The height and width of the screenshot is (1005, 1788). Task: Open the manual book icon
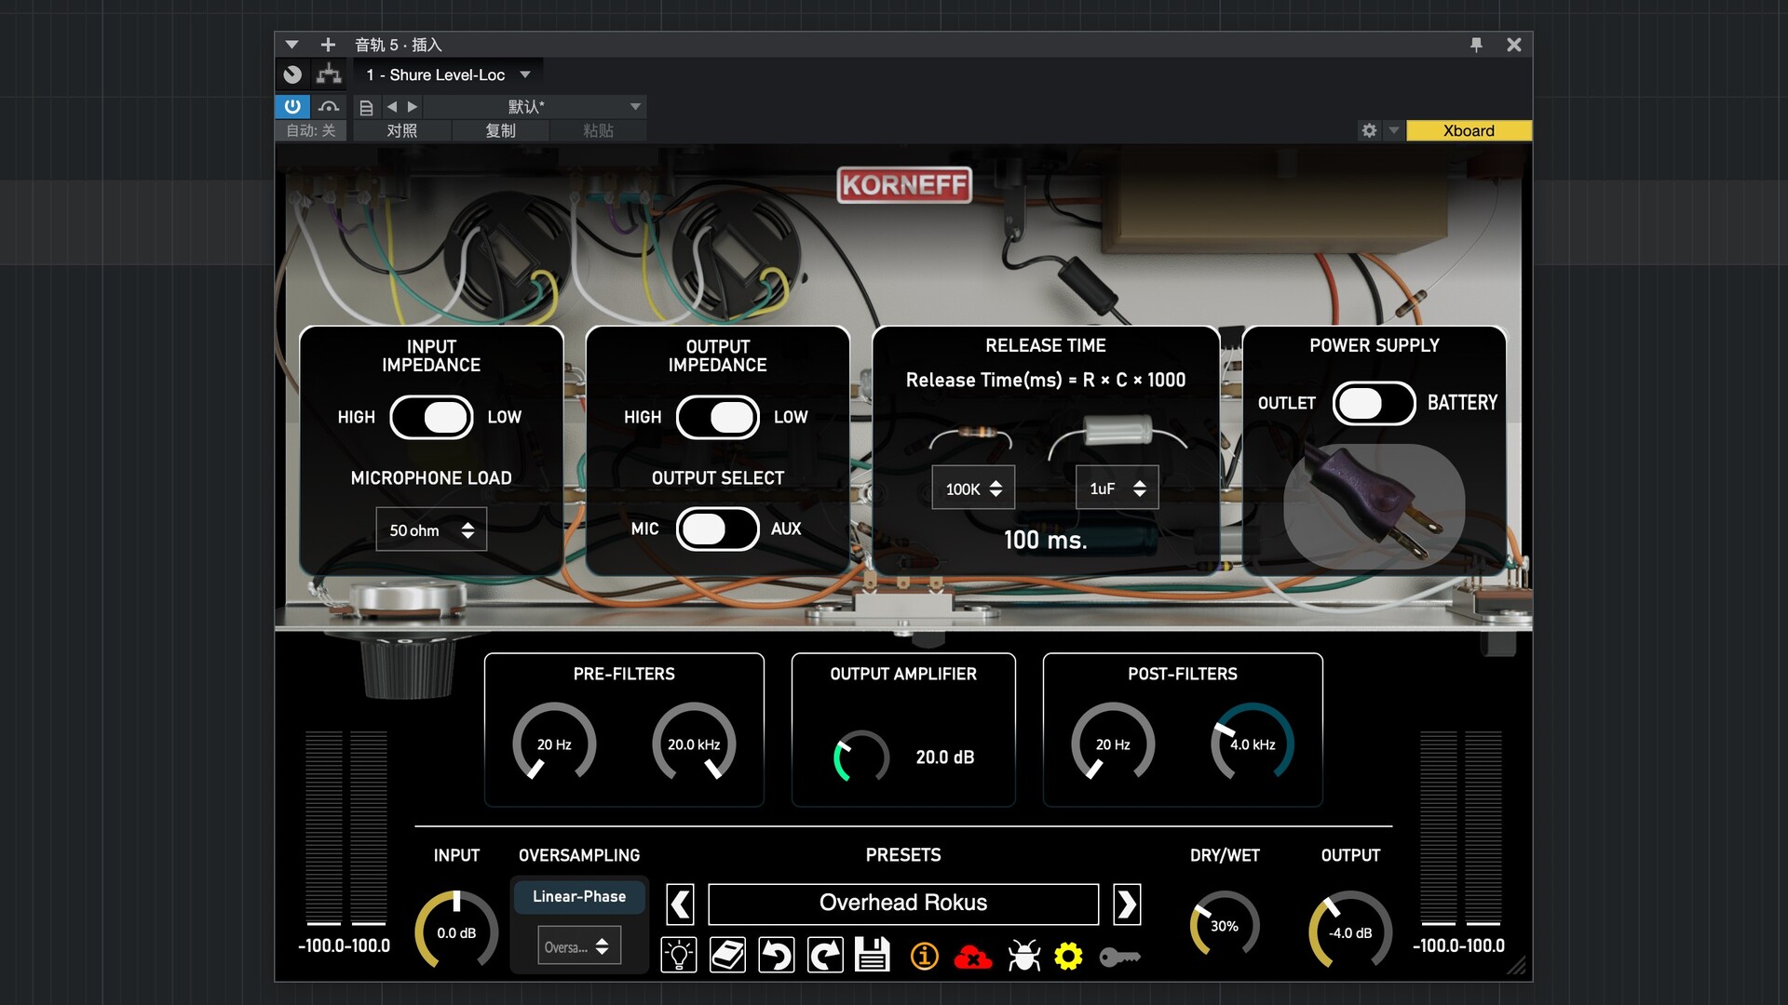pyautogui.click(x=727, y=956)
